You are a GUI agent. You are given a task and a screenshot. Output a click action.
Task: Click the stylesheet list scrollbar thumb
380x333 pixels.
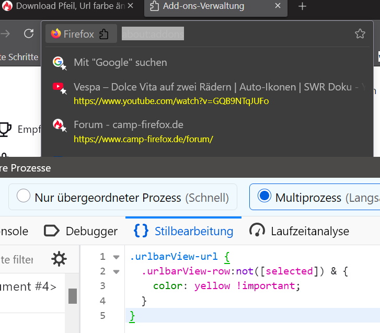[73, 296]
